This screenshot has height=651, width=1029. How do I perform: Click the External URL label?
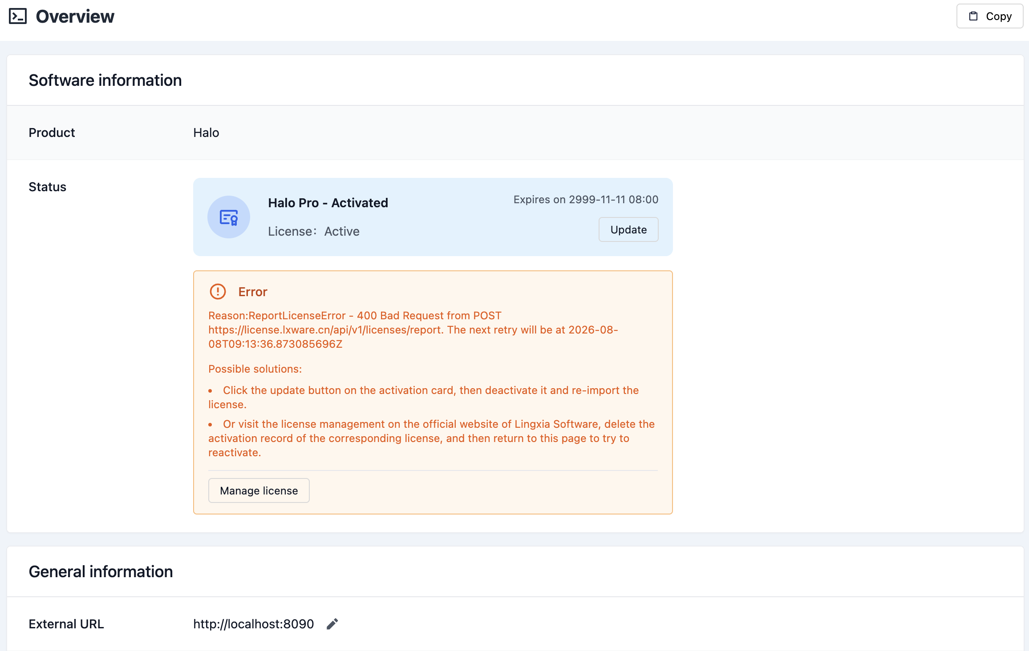66,624
